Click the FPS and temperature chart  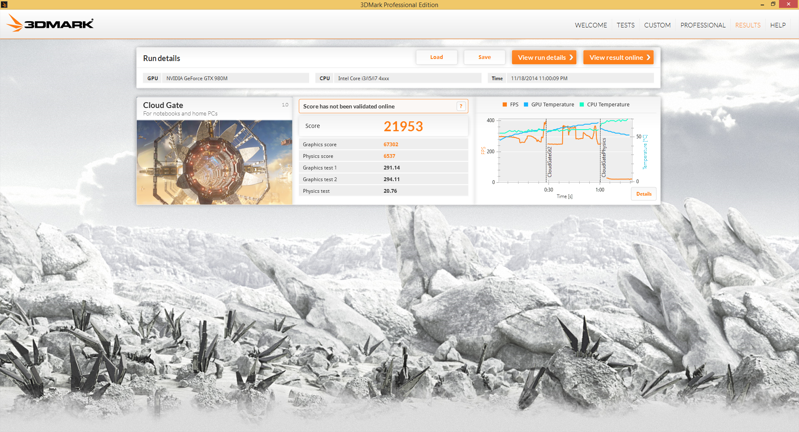tap(565, 151)
